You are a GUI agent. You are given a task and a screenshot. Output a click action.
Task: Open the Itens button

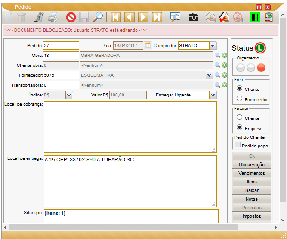[251, 182]
